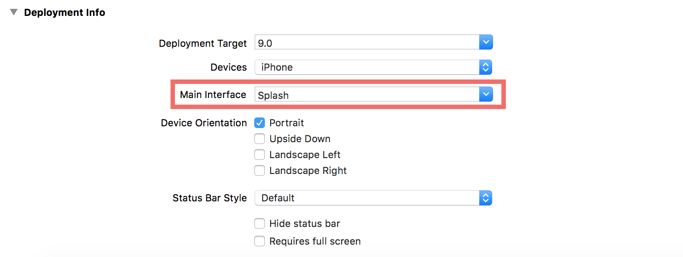The width and height of the screenshot is (683, 257).
Task: Enable the Landscape Right checkbox
Action: tap(260, 170)
